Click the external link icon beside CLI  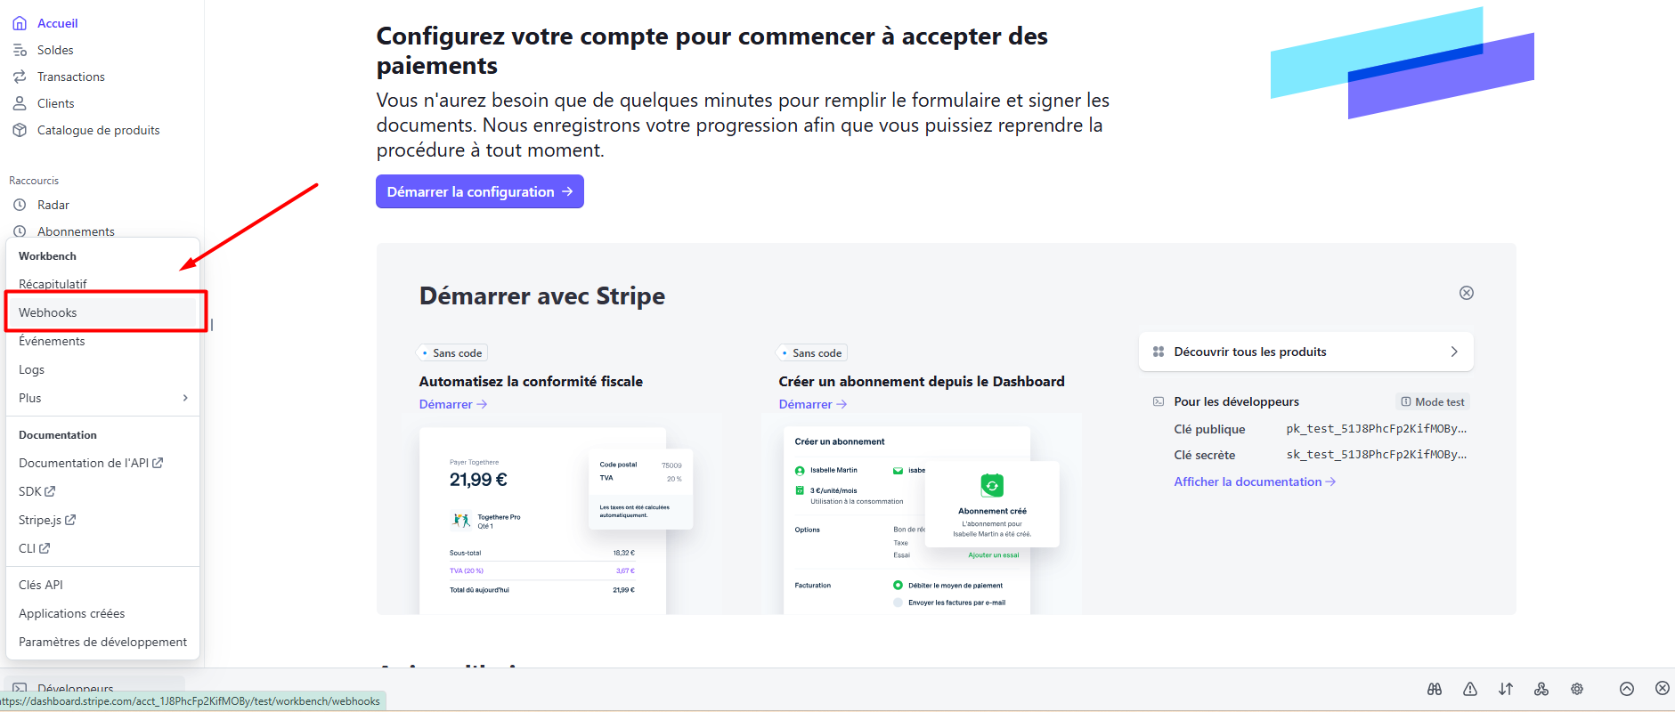pyautogui.click(x=45, y=548)
